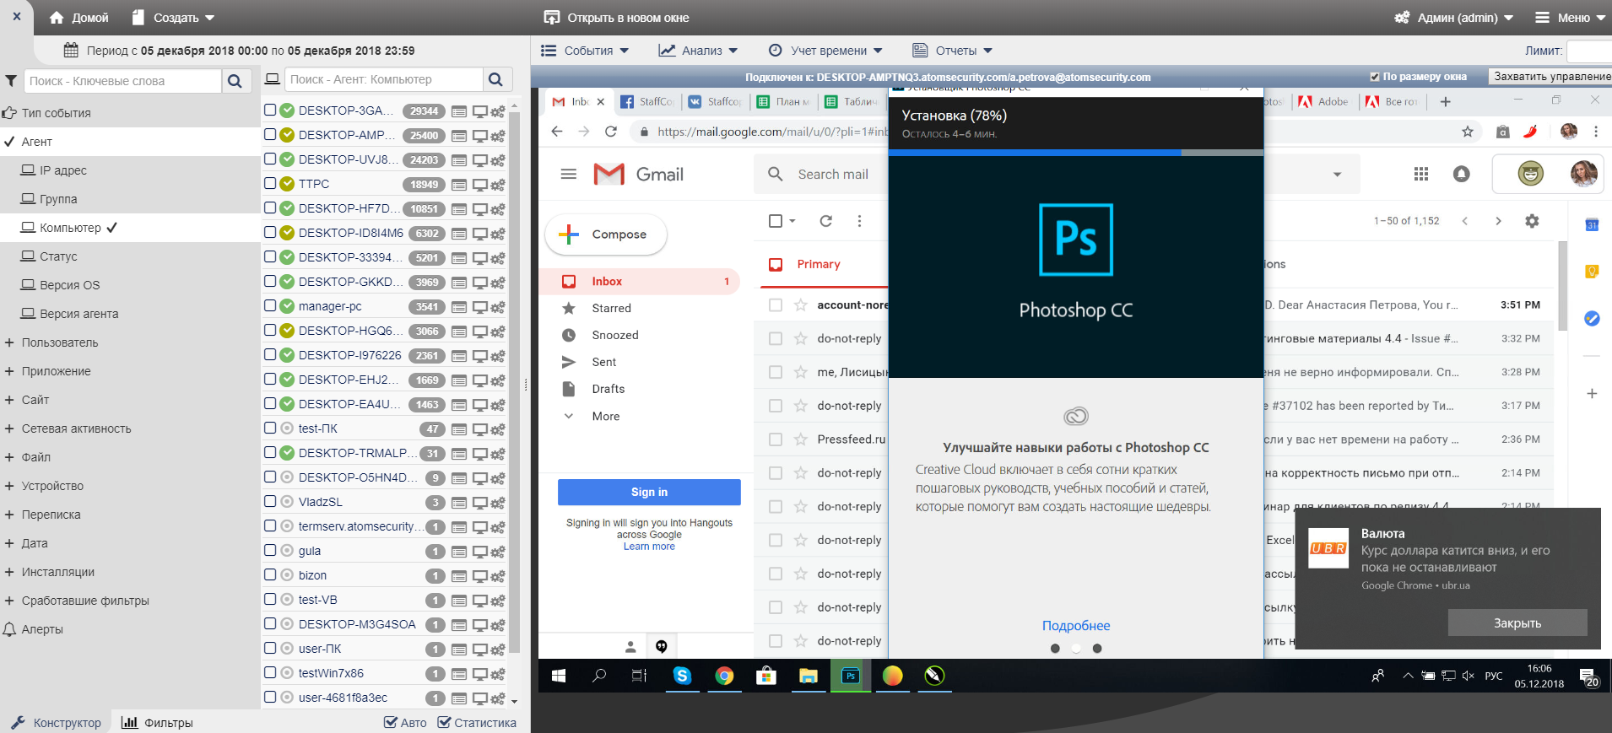The height and width of the screenshot is (733, 1612).
Task: Expand the Файл filter group
Action: (x=9, y=457)
